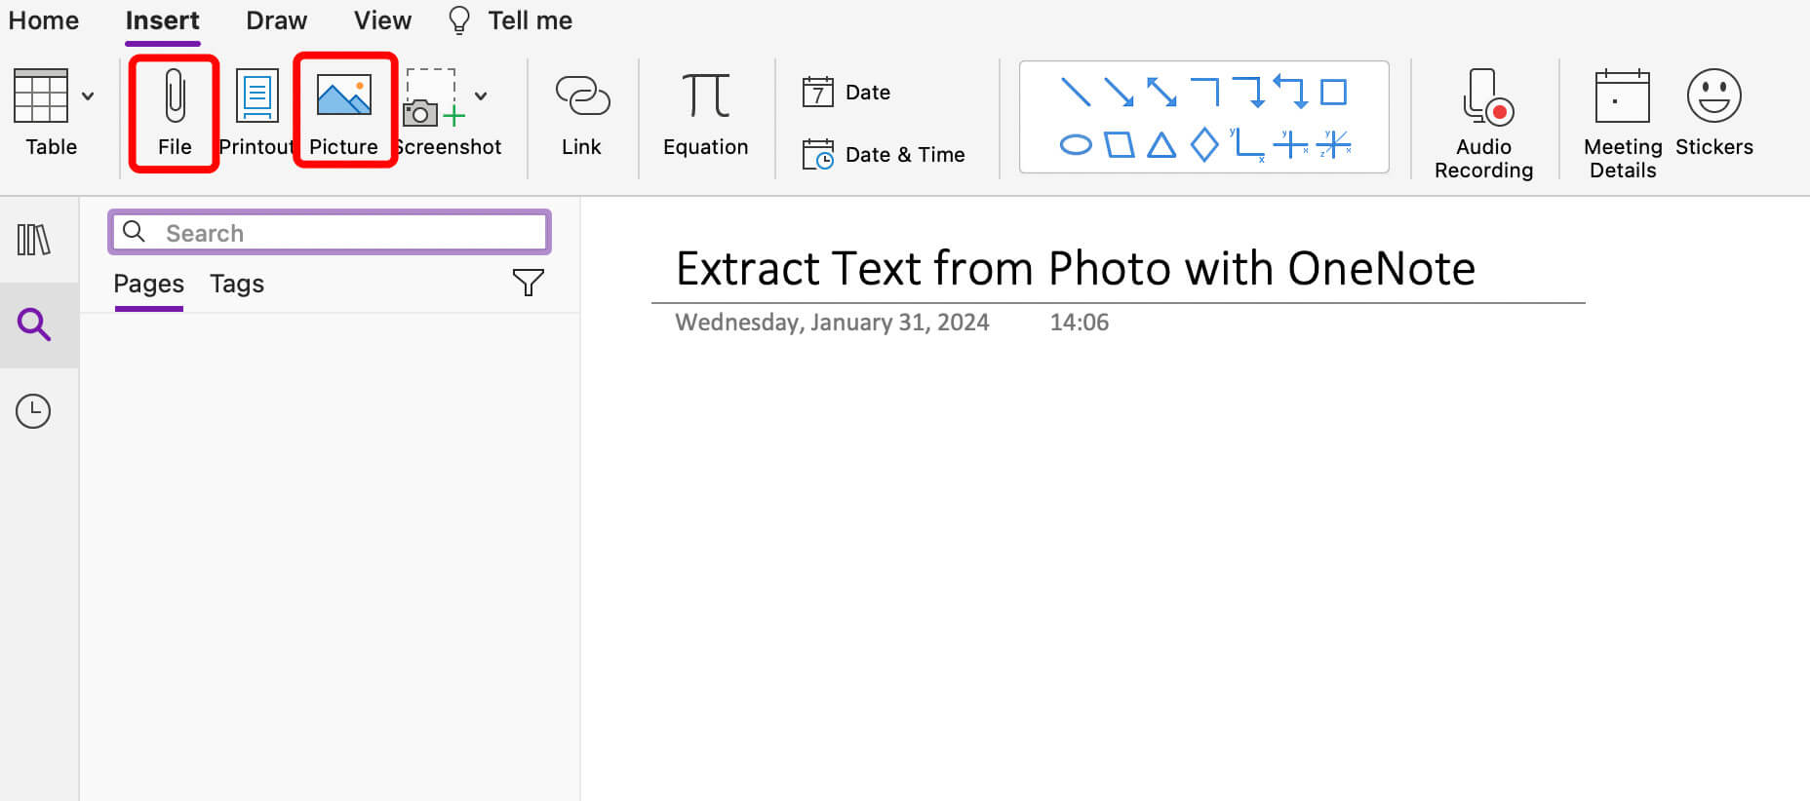The image size is (1810, 801).
Task: Attach a file with the paperclip icon
Action: click(175, 112)
